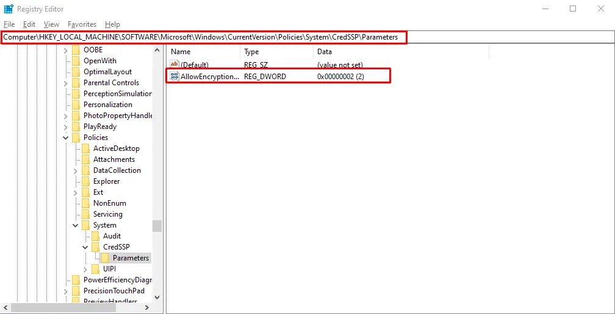Open the Edit menu
This screenshot has width=615, height=314.
[x=29, y=24]
